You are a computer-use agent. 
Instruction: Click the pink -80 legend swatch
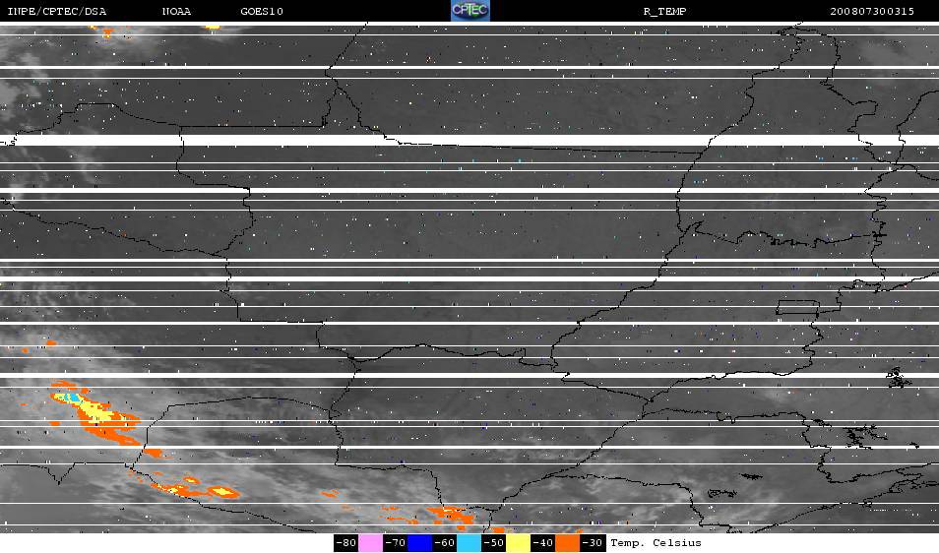(370, 543)
